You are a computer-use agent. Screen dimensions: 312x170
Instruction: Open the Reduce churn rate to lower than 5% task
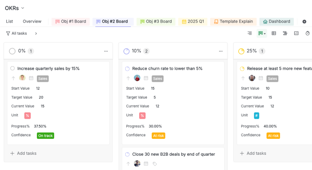point(167,69)
